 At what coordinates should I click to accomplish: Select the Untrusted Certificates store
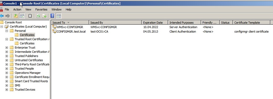(x=29, y=60)
